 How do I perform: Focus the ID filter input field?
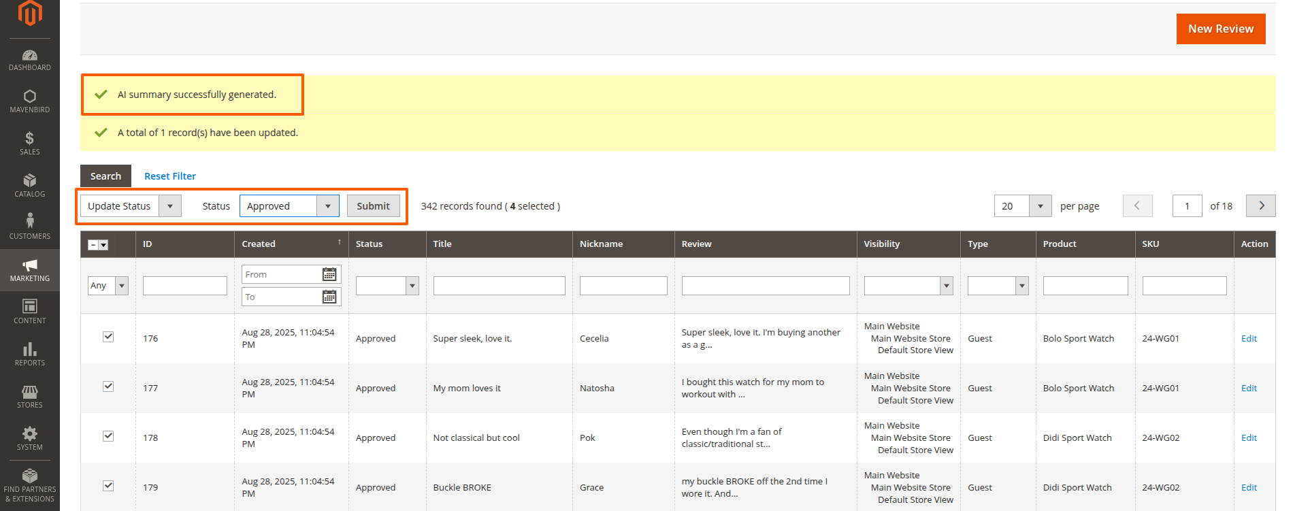(x=185, y=286)
